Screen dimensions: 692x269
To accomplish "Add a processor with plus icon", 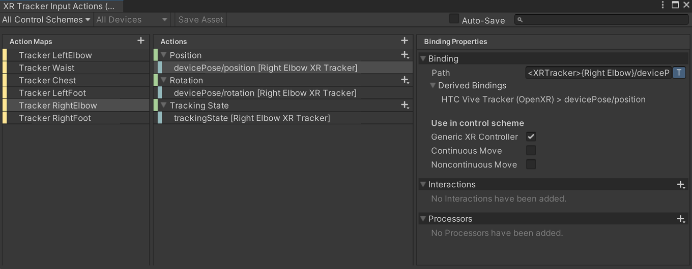I will [681, 219].
